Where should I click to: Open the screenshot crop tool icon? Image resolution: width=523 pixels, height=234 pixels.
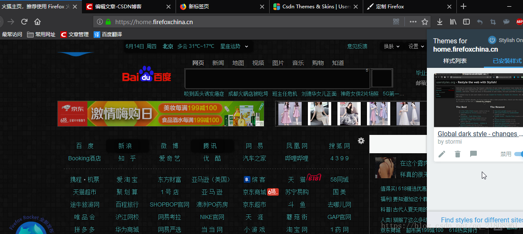pos(493,22)
